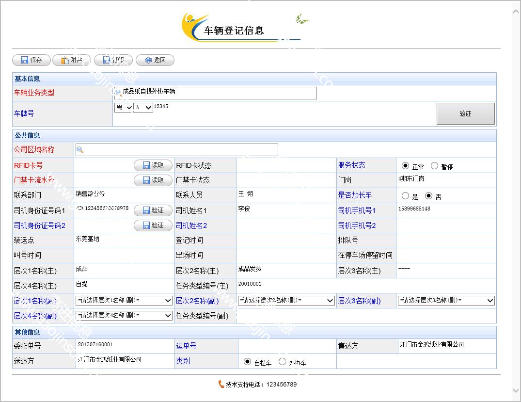Click the 读取 button for 门禁卡流水号
The image size is (521, 402).
pyautogui.click(x=153, y=180)
